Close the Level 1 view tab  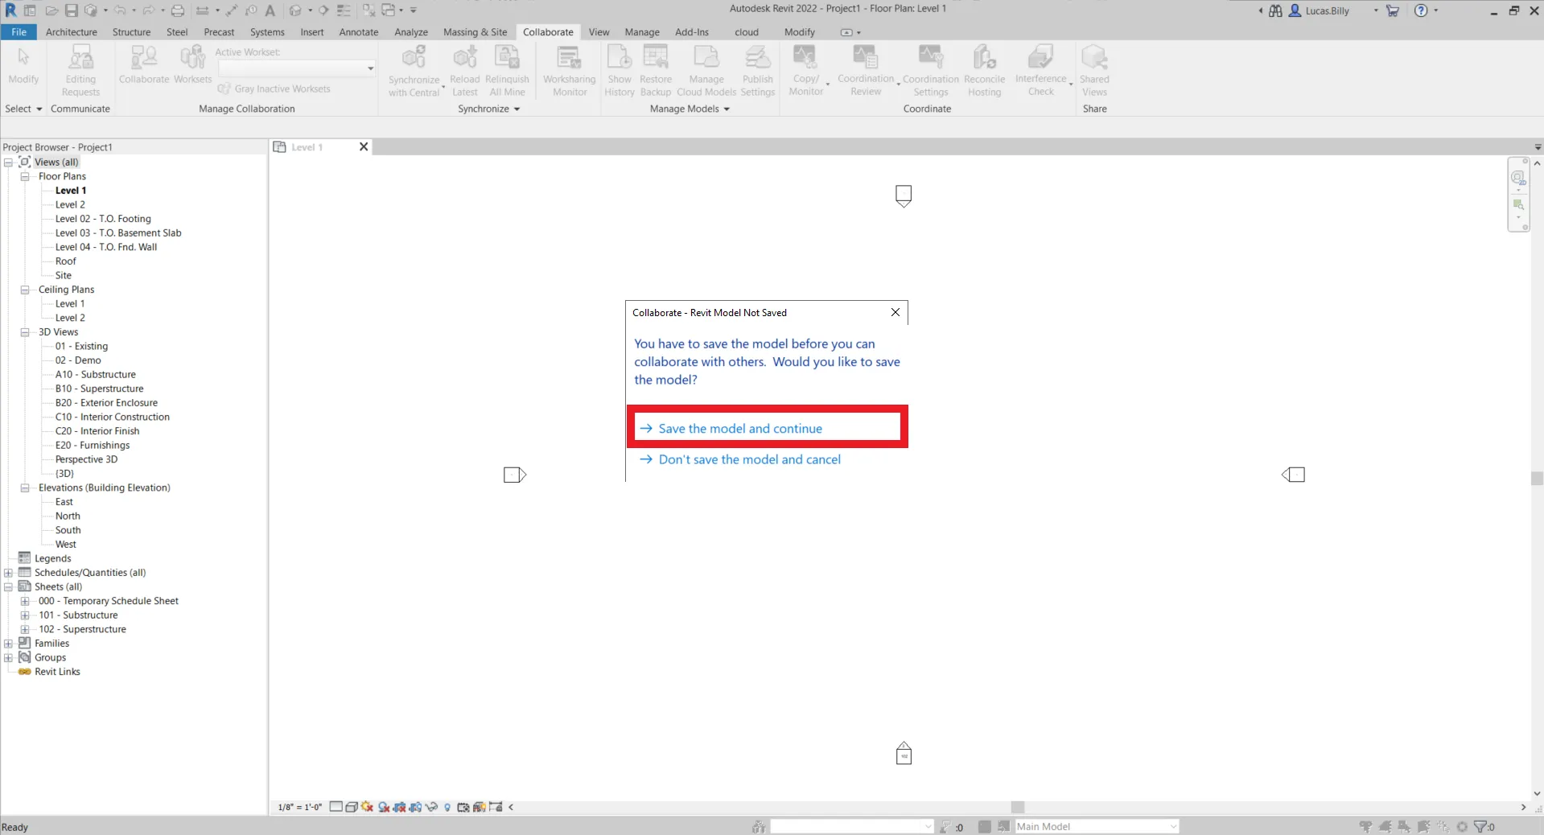click(x=364, y=146)
